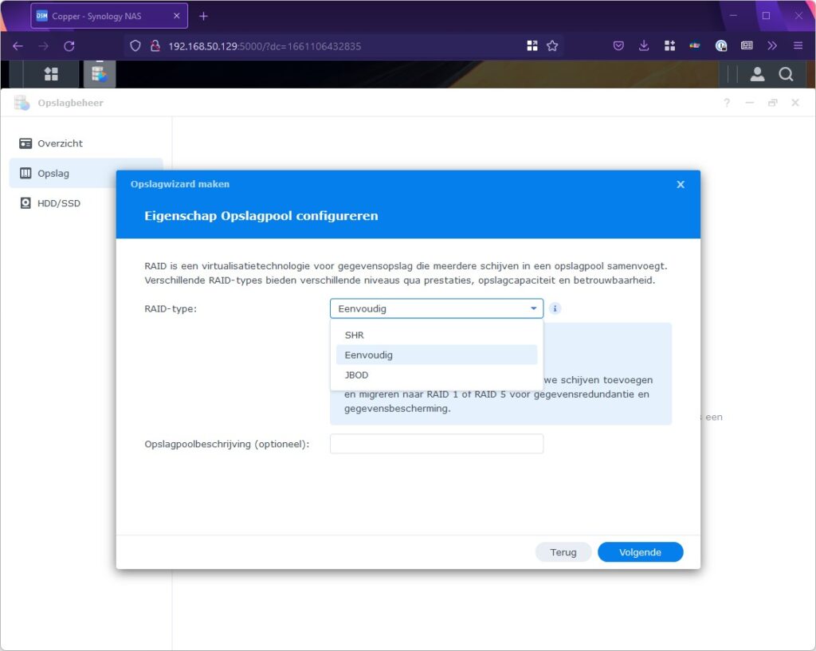This screenshot has width=816, height=651.
Task: Go back in the browser
Action: click(x=18, y=45)
